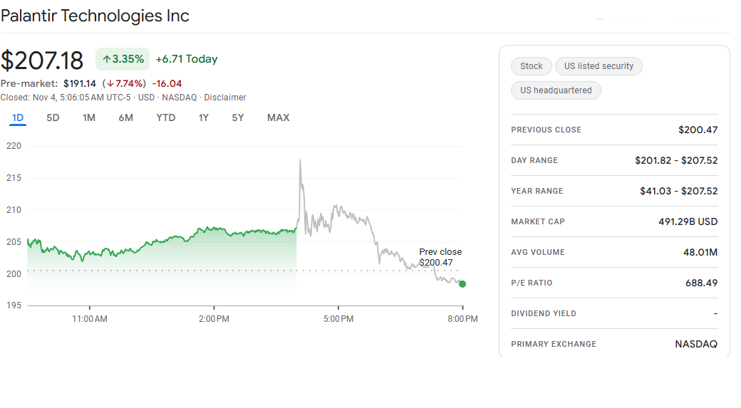Open the 5Y chart range

[238, 118]
